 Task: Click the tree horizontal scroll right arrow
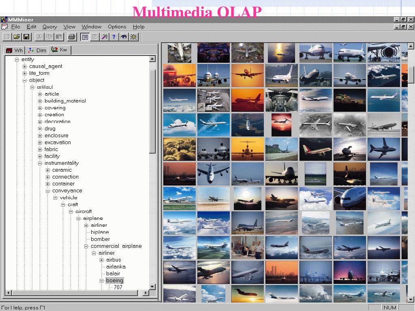coord(145,293)
